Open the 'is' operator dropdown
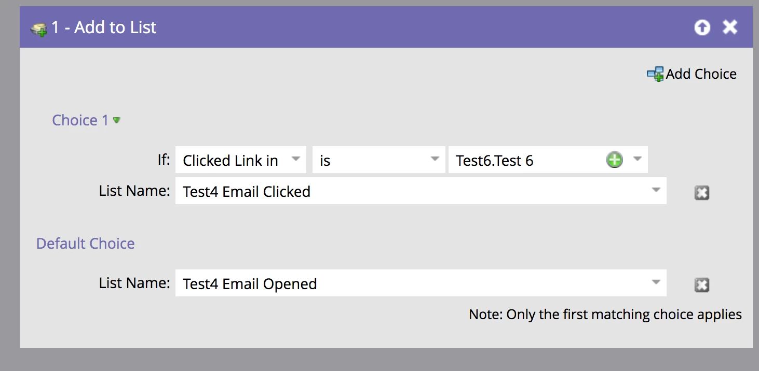Screen dimensions: 759x371 pyautogui.click(x=435, y=159)
